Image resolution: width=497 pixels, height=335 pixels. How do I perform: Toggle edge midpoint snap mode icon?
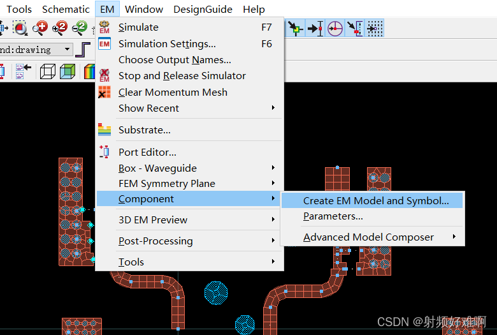315,28
